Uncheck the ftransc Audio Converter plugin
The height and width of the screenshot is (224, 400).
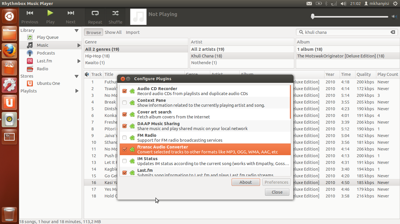(124, 149)
